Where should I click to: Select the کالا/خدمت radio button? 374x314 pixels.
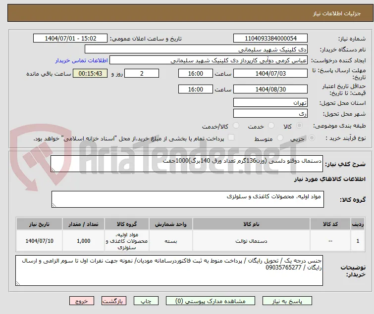(236, 126)
